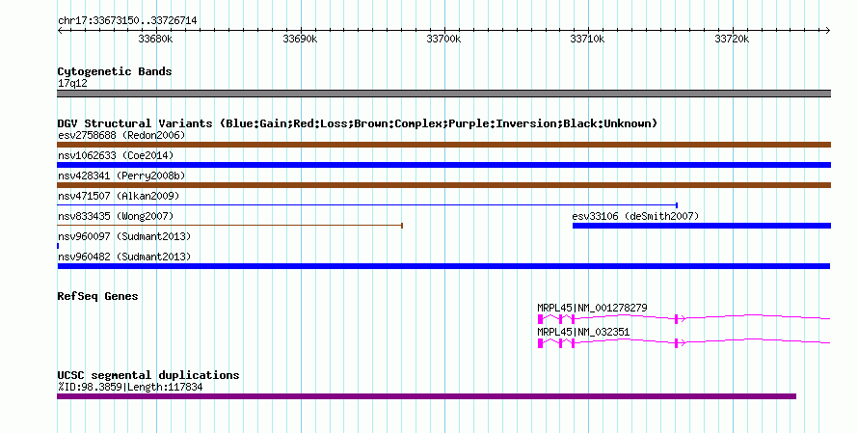858x433 pixels.
Task: Click the 33690k ruler tick label
Action: coord(300,39)
